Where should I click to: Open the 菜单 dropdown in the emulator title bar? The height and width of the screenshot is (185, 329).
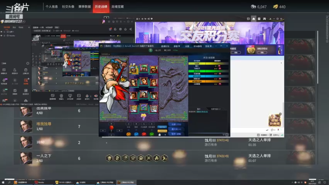point(209,46)
